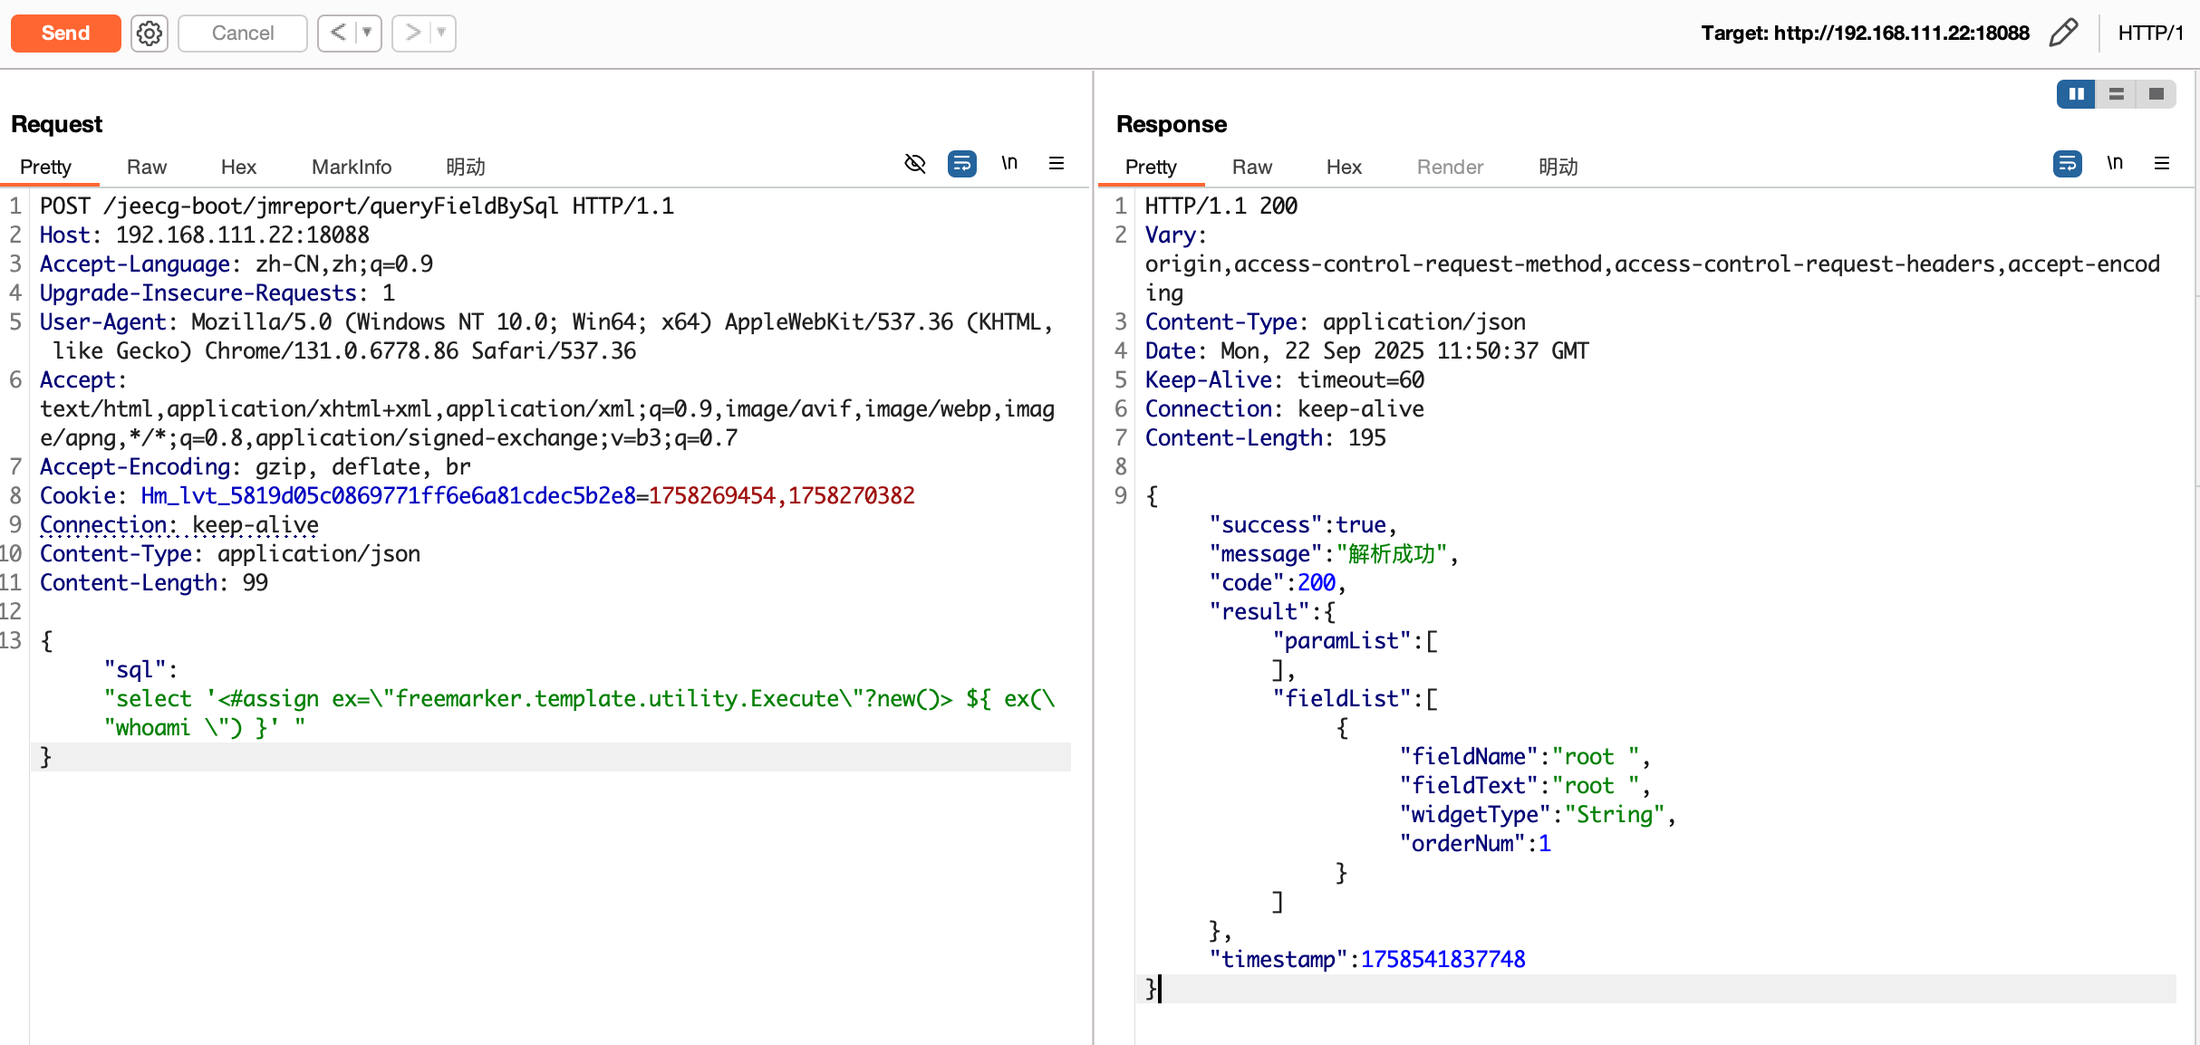Switch to top-bottom layout view

[x=2117, y=94]
